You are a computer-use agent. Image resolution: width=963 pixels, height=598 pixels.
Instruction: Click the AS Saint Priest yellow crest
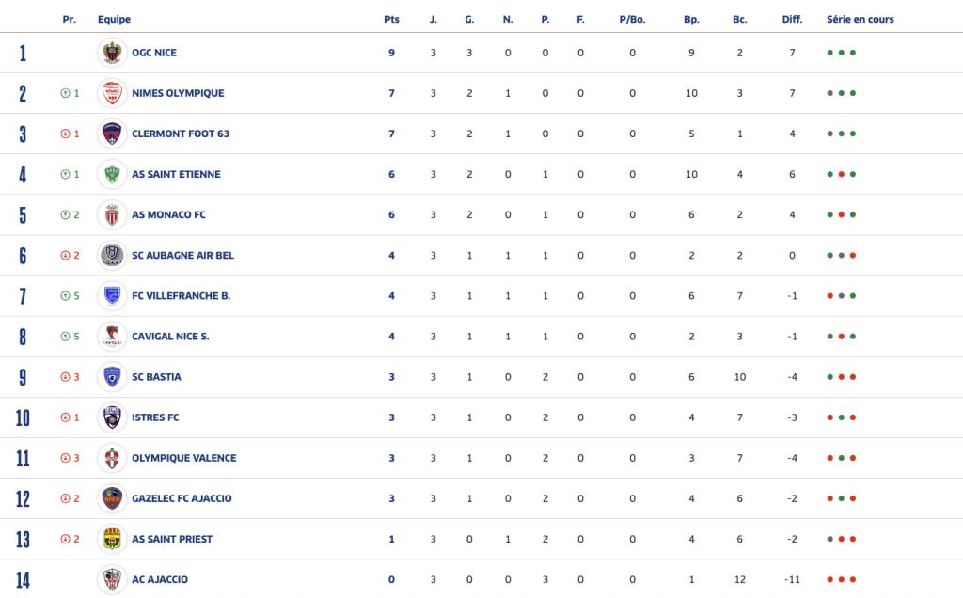click(112, 539)
